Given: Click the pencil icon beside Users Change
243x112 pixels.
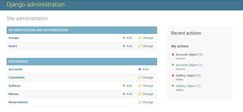Looking at the screenshot, I should pyautogui.click(x=140, y=46).
